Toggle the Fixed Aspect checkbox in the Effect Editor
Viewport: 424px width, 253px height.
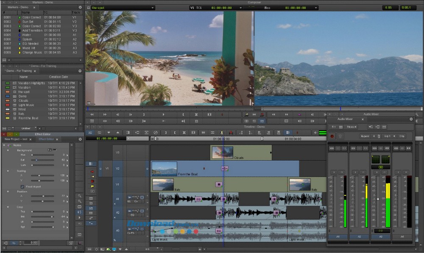click(x=22, y=186)
